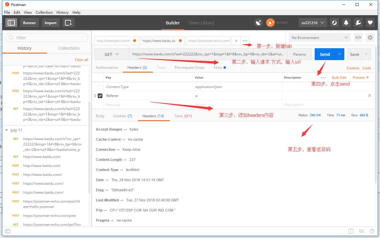Open header columns three-dots menu
380x238 pixels.
[x=323, y=77]
